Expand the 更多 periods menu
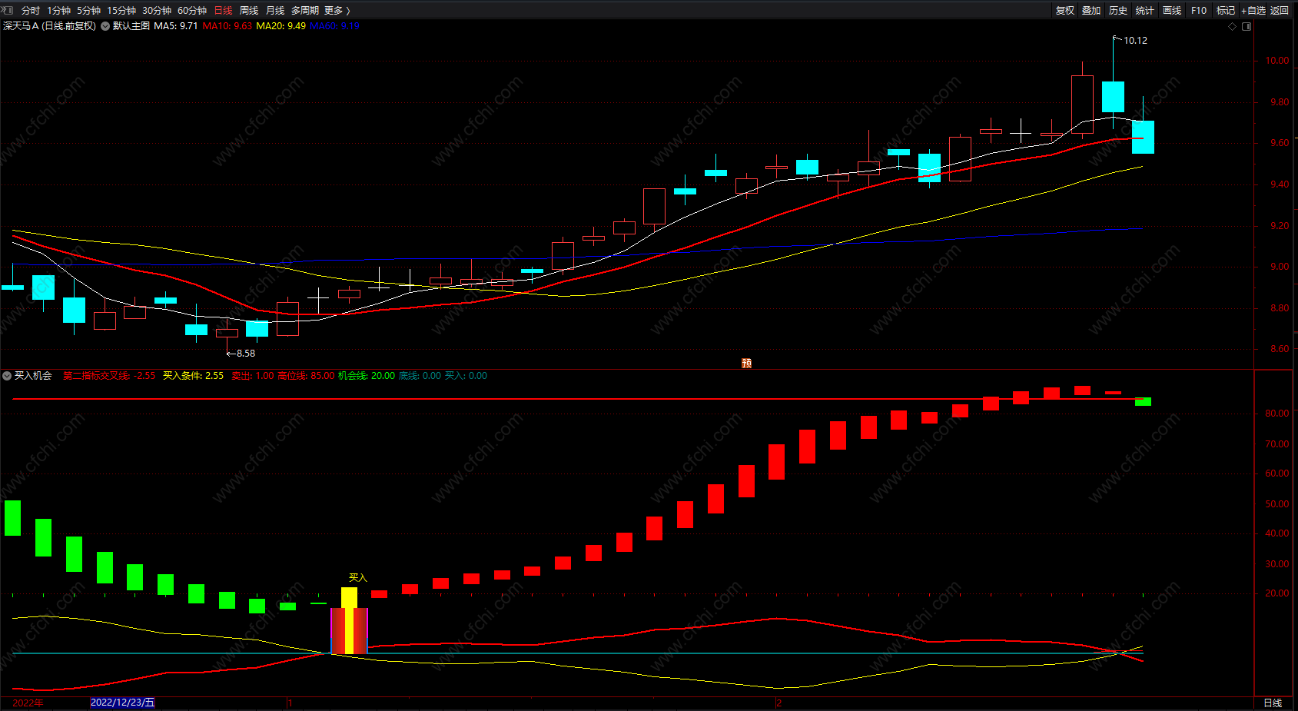 [337, 10]
